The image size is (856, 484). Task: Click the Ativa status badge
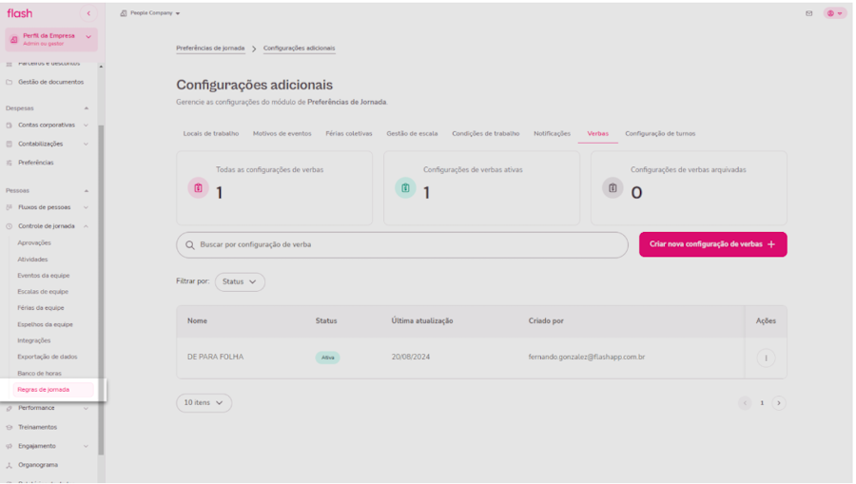(327, 358)
